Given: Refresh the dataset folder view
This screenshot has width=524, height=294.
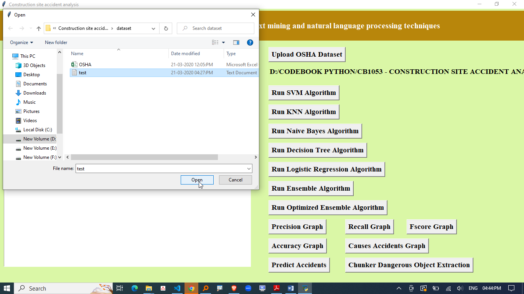Looking at the screenshot, I should coord(166,28).
